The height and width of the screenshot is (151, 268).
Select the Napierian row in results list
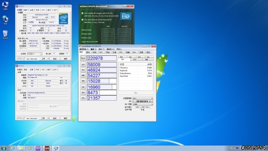click(x=136, y=70)
